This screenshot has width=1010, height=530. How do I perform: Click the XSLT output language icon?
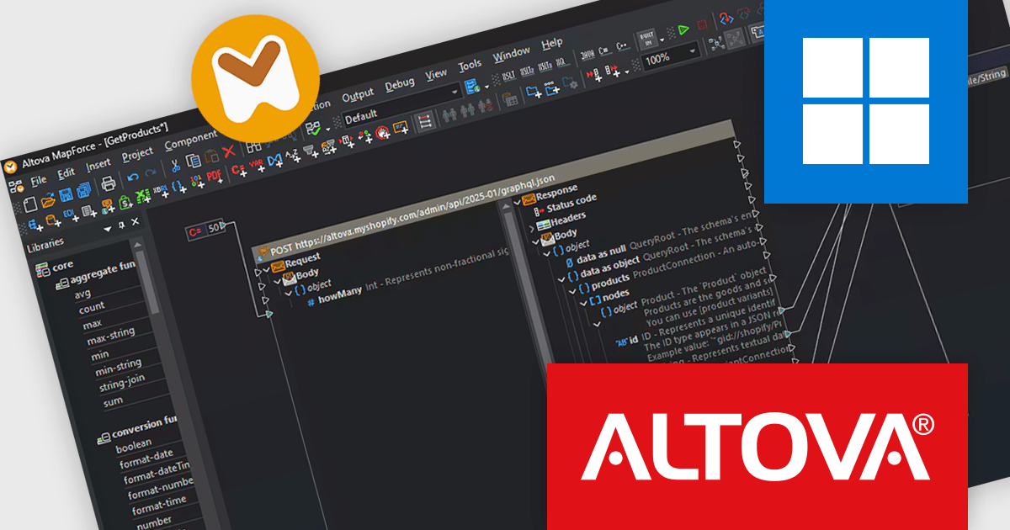pyautogui.click(x=508, y=76)
